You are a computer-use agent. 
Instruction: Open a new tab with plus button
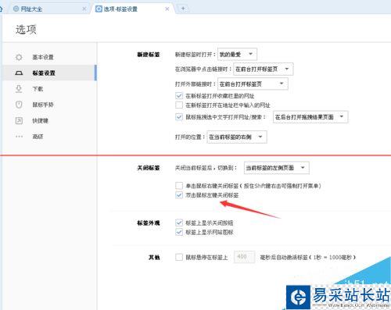click(183, 9)
